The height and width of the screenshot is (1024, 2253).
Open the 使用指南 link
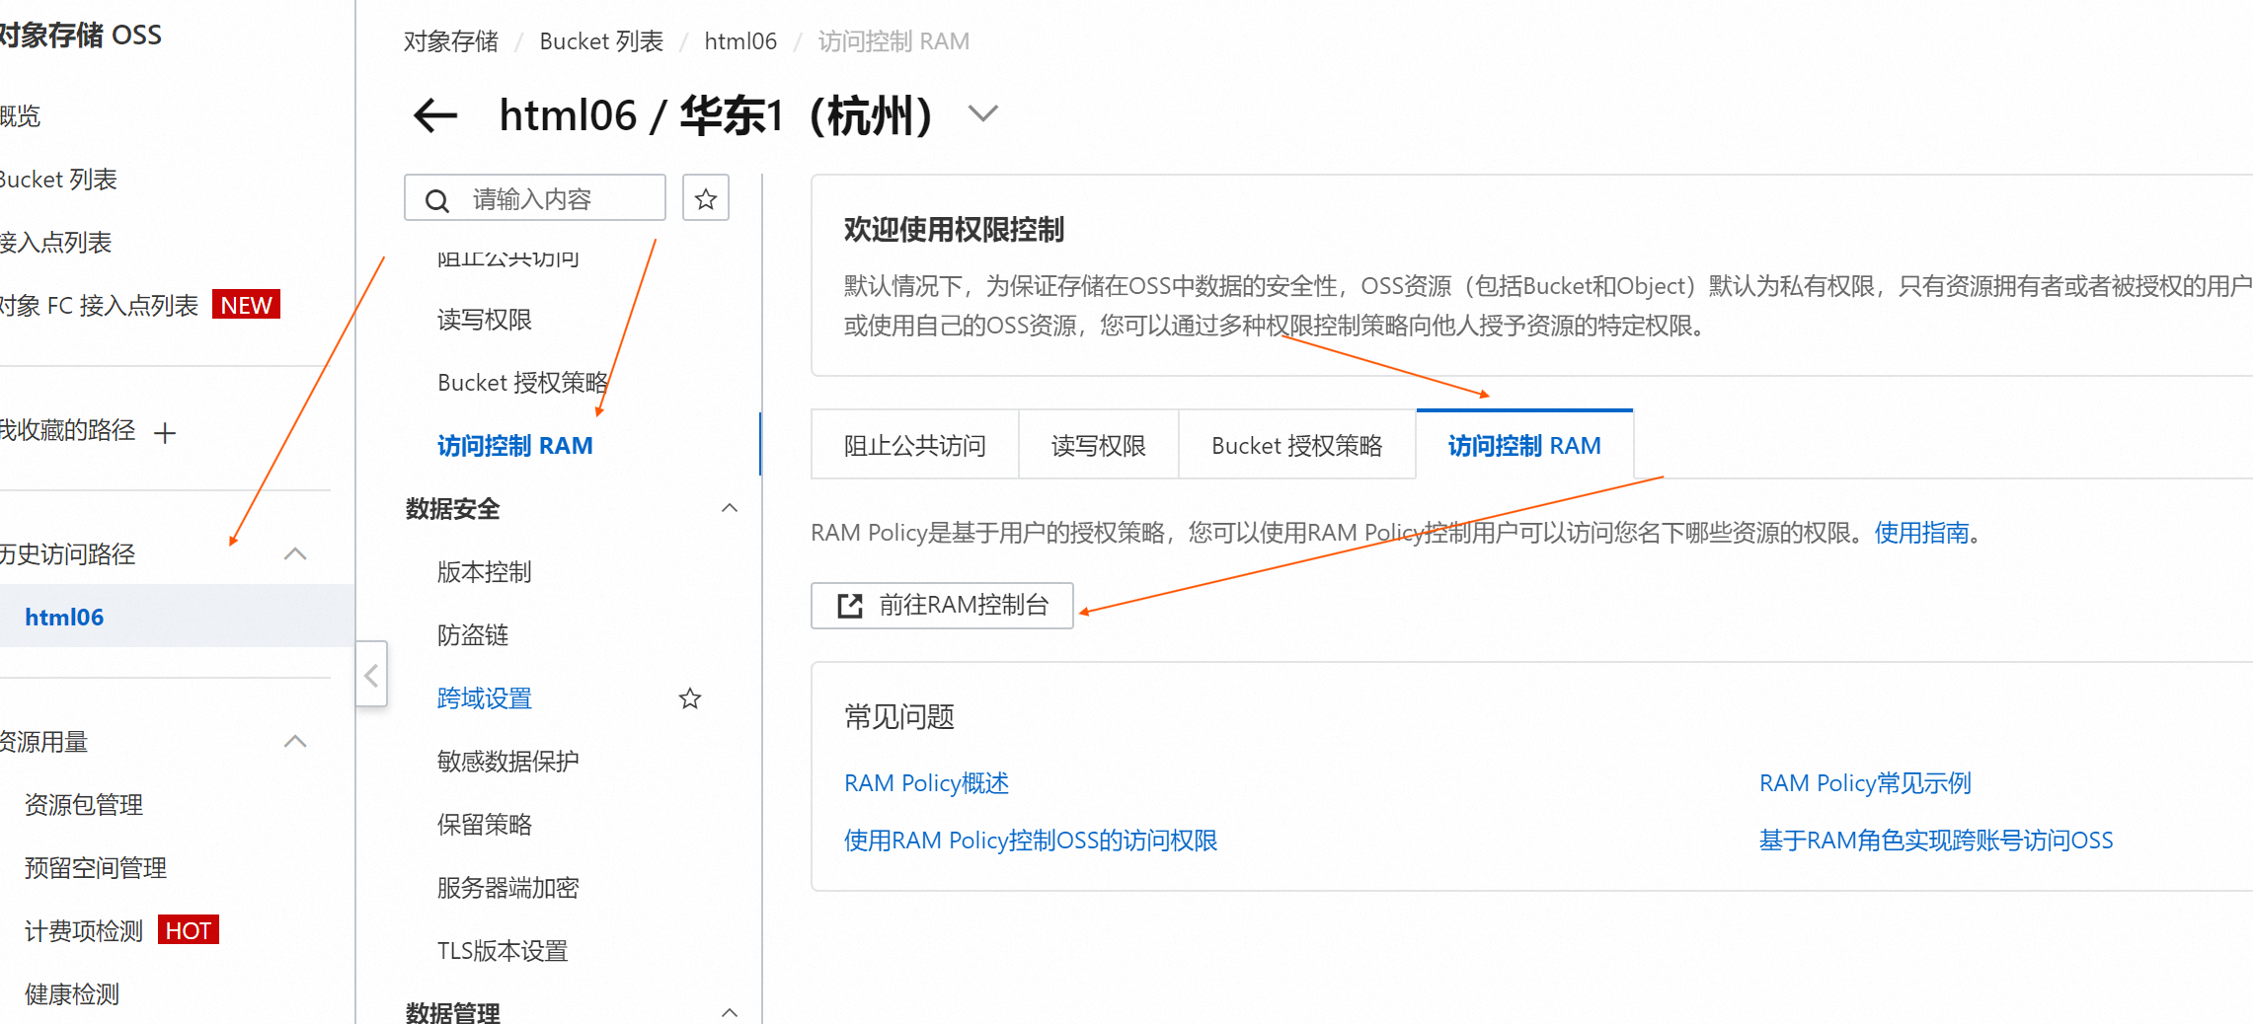pyautogui.click(x=1921, y=533)
